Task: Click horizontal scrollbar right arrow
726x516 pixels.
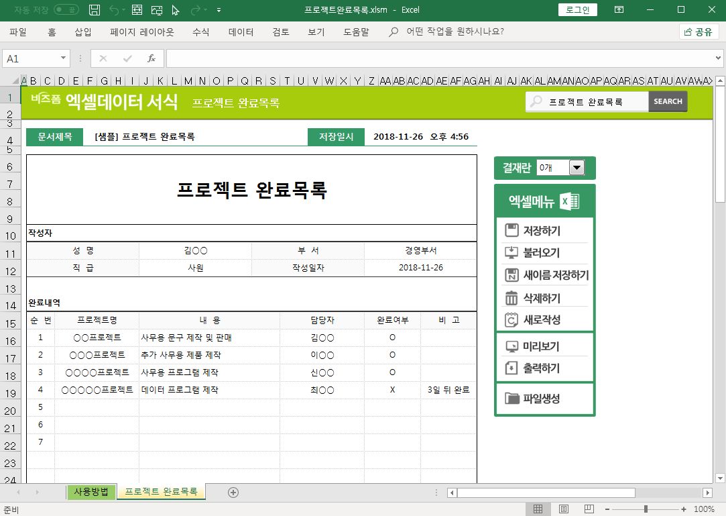Action: 707,493
